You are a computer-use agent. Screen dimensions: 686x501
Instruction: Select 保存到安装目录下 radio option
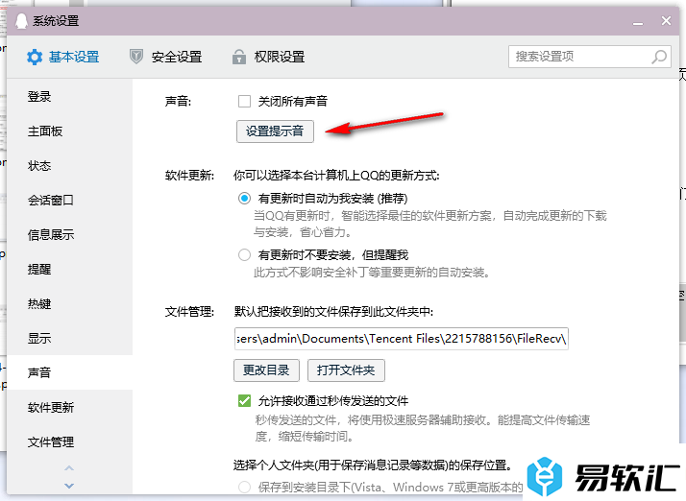244,487
